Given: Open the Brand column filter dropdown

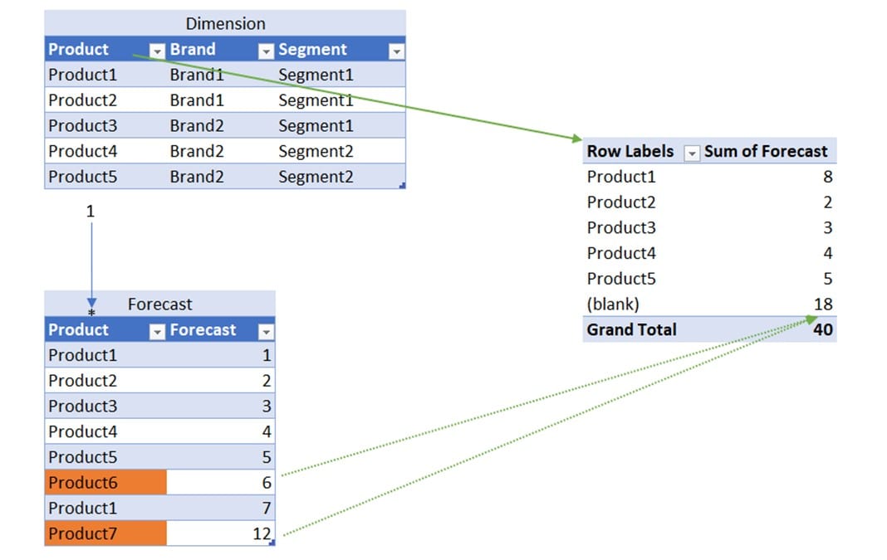Looking at the screenshot, I should point(266,51).
